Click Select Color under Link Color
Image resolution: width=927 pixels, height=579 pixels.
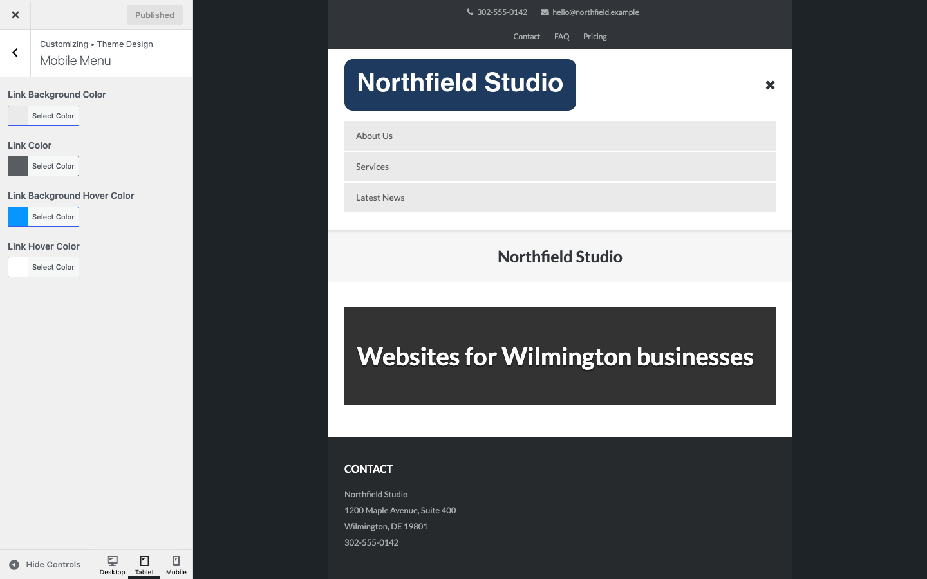53,166
